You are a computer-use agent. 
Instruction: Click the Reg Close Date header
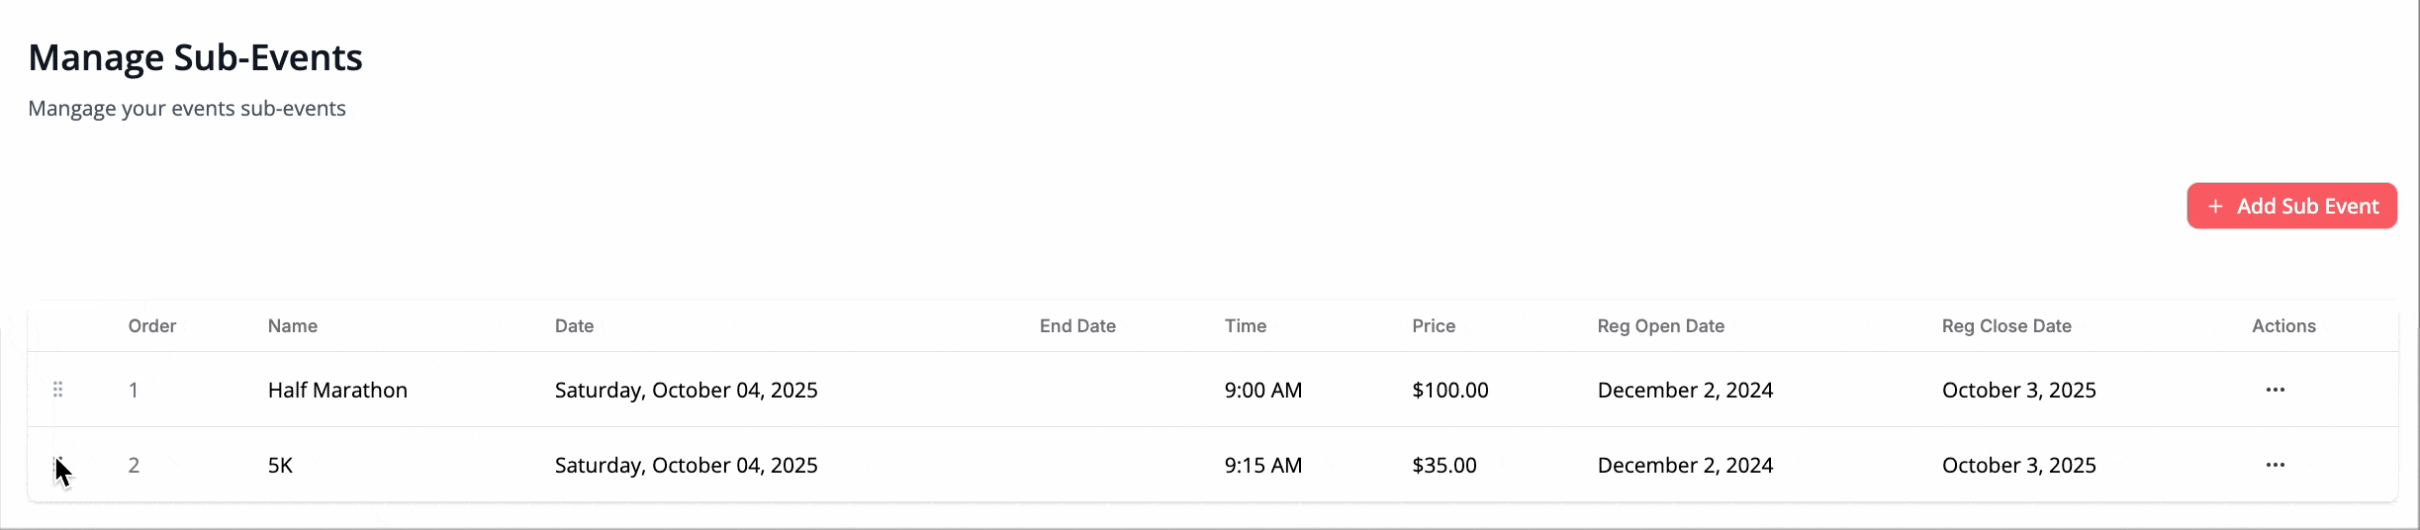(x=2006, y=326)
